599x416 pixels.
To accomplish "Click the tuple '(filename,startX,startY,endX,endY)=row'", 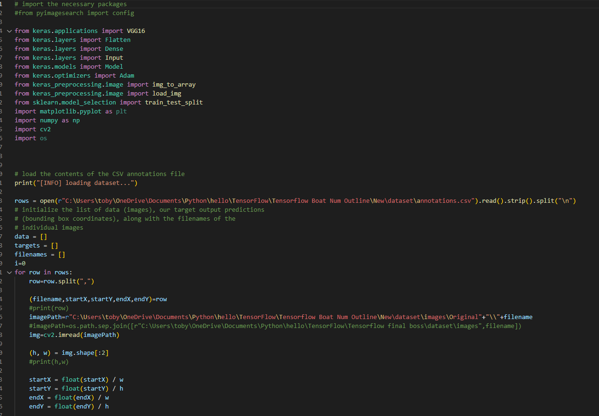I will click(98, 299).
